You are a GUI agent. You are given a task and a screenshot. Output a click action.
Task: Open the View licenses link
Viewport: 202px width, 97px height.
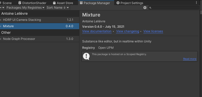click(x=153, y=31)
